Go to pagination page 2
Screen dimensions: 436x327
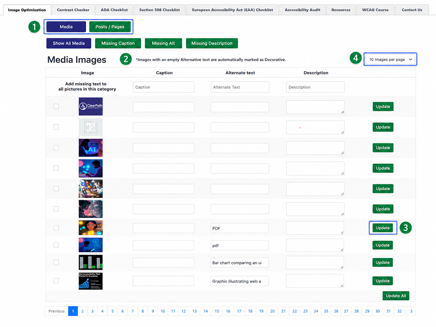[83, 311]
